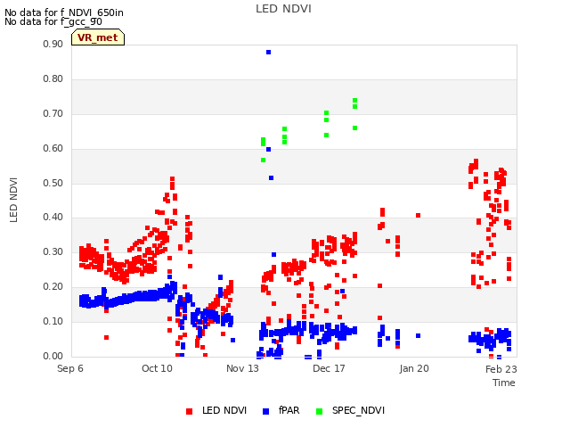Click the red LED NDVI legend swatch
Viewport: 570px width, 428px height.
coord(189,411)
